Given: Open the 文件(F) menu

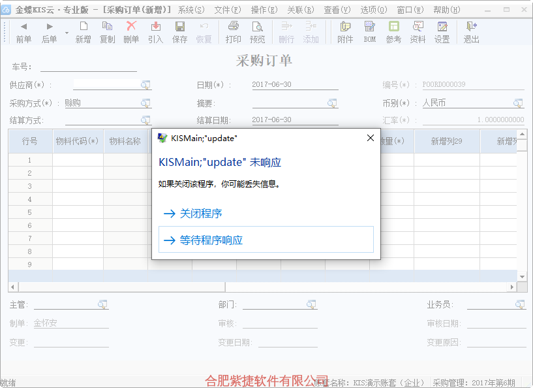Looking at the screenshot, I should coord(227,10).
